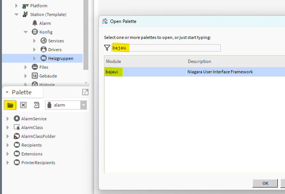Expand the Platform tree node
The image size is (285, 194).
pyautogui.click(x=16, y=6)
